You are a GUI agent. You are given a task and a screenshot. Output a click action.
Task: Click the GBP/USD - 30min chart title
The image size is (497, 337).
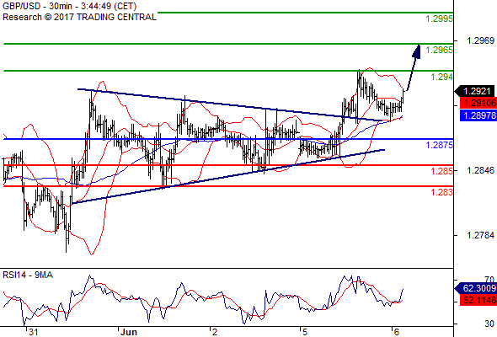click(69, 6)
